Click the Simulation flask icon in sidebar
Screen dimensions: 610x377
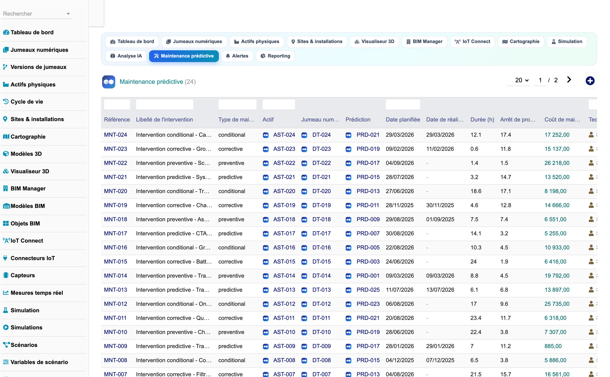pyautogui.click(x=5, y=310)
